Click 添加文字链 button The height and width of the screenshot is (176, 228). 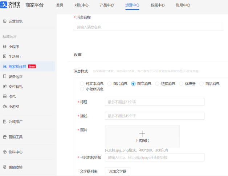pyautogui.click(x=117, y=171)
